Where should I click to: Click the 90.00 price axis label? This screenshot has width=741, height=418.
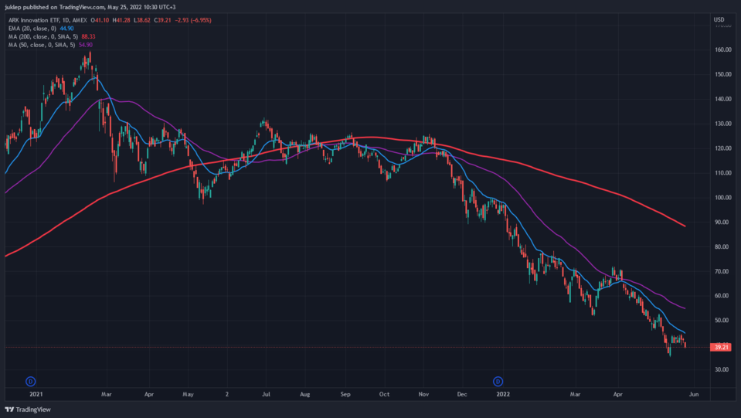[722, 222]
